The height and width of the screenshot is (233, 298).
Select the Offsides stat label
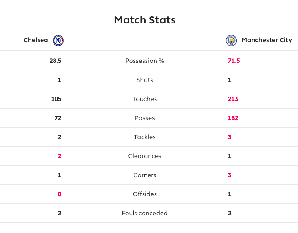(x=145, y=194)
